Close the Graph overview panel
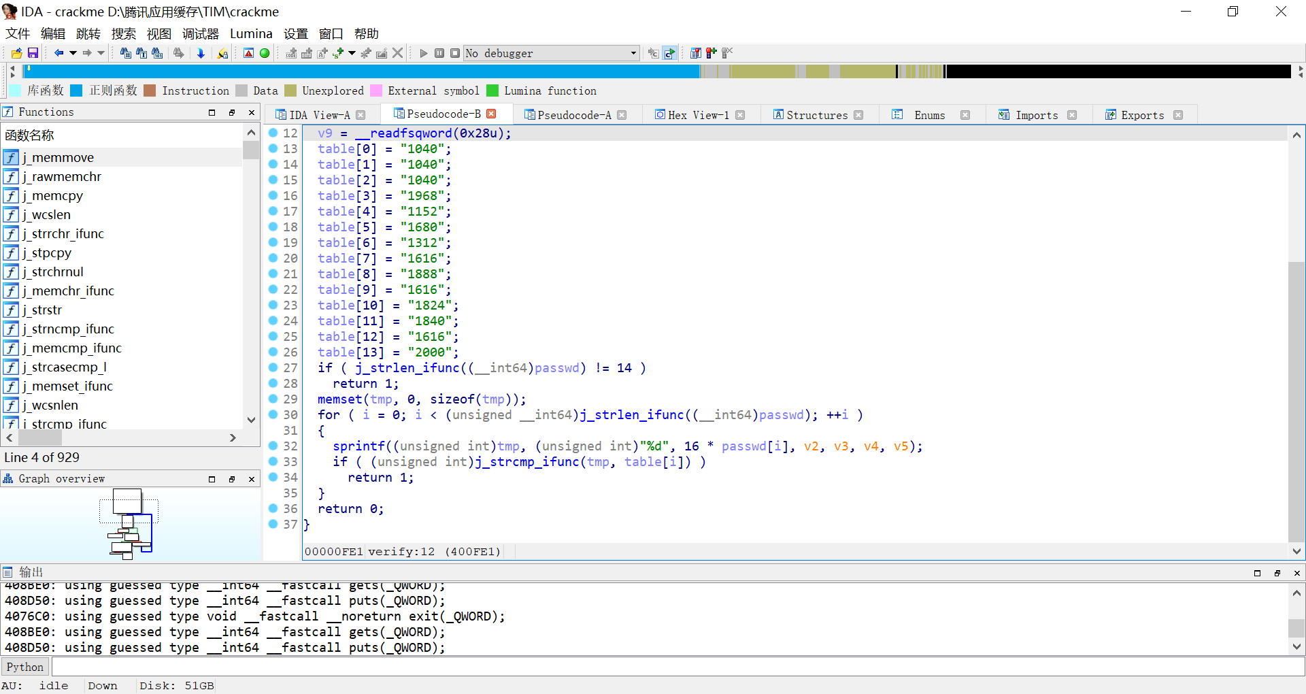Viewport: 1306px width, 694px height. tap(252, 479)
